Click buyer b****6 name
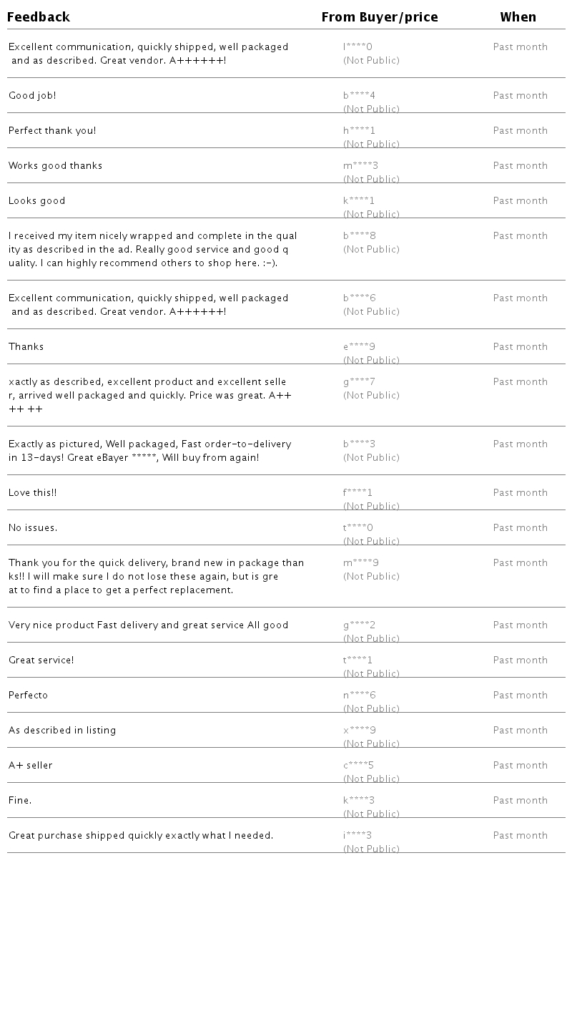 coord(359,298)
